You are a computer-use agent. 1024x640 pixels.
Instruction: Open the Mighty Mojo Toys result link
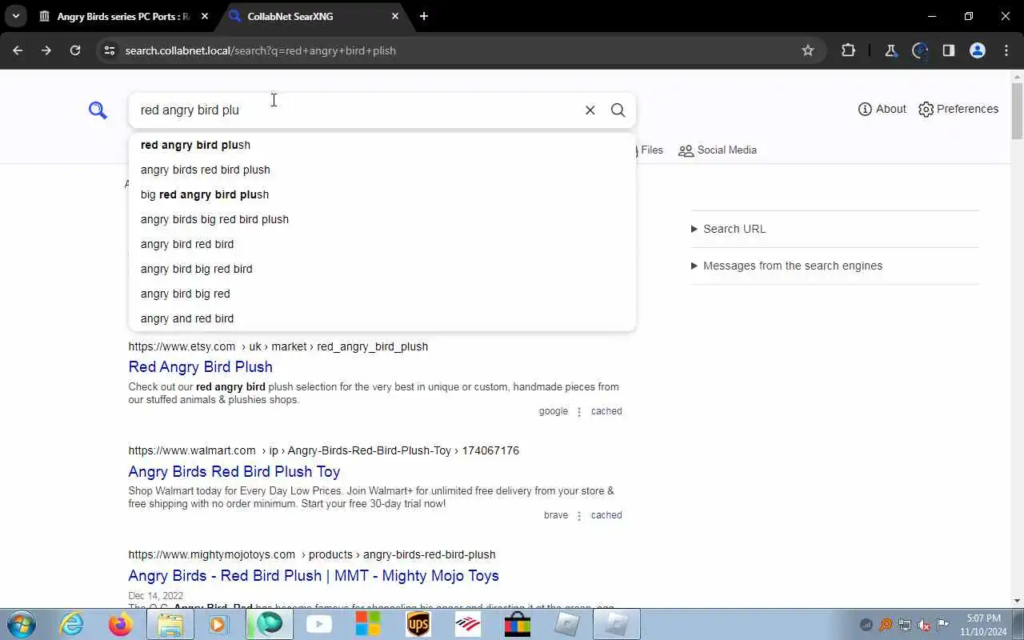314,575
